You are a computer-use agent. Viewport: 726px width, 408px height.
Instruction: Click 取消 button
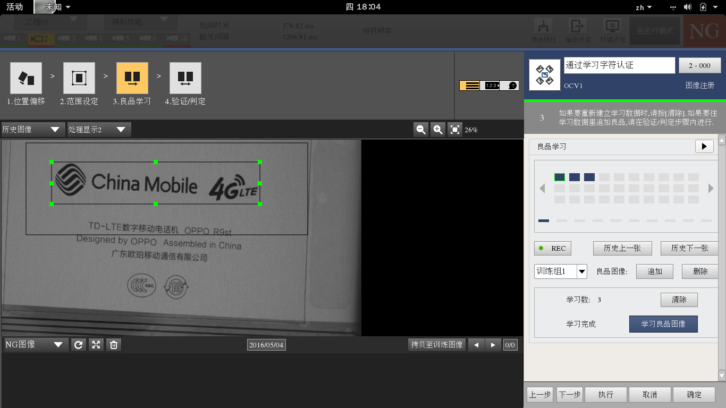click(x=650, y=395)
